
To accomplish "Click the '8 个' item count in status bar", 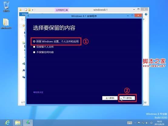I will click(x=23, y=102).
